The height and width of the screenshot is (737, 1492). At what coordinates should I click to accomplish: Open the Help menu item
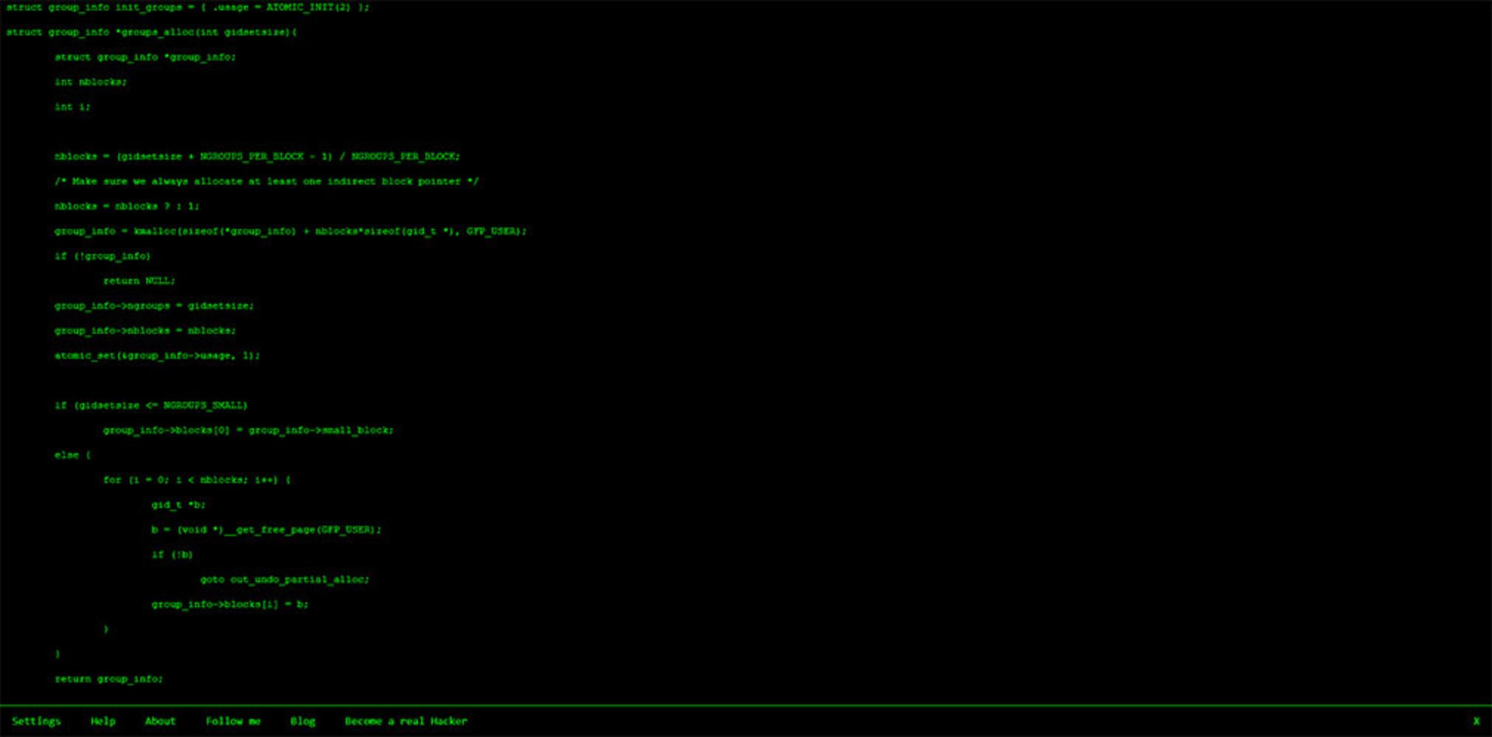click(x=103, y=721)
